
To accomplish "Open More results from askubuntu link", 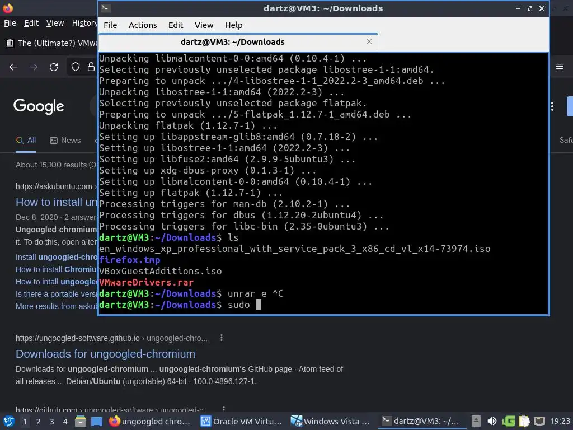I will click(57, 306).
